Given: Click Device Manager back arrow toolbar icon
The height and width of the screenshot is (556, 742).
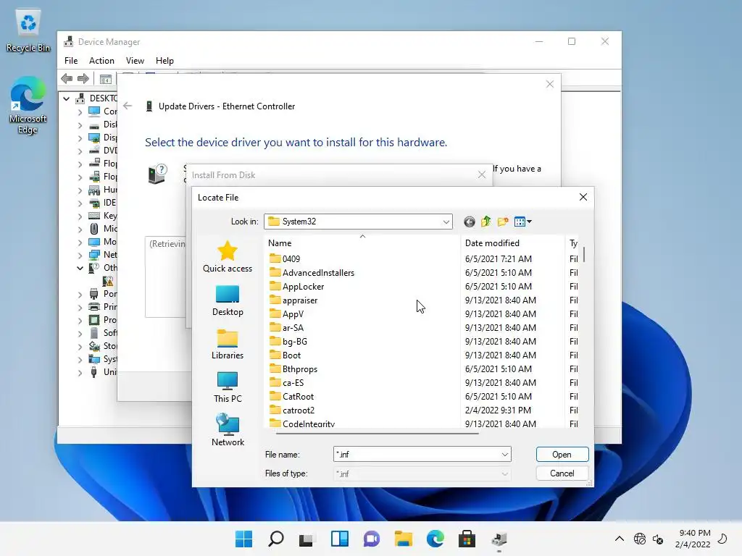Looking at the screenshot, I should point(67,78).
